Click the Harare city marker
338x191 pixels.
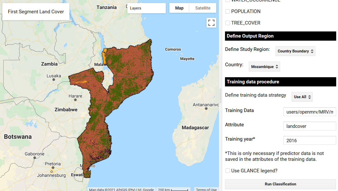(75, 100)
